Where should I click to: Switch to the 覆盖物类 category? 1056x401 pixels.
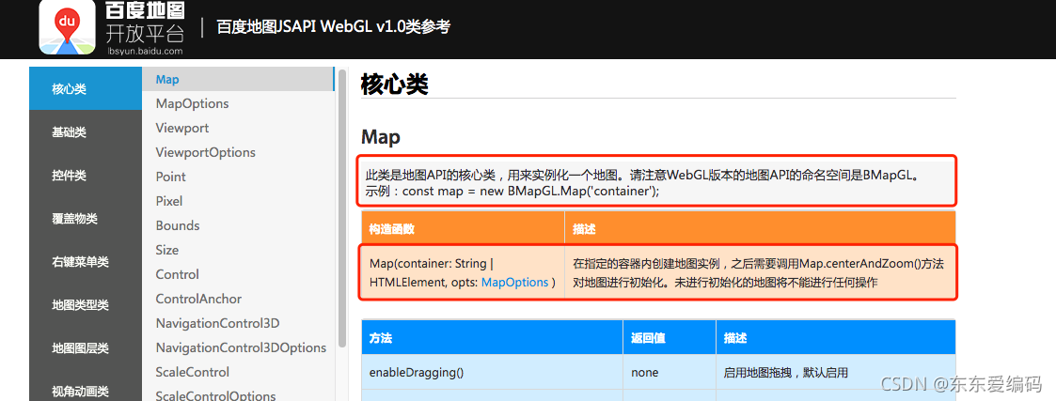point(86,219)
